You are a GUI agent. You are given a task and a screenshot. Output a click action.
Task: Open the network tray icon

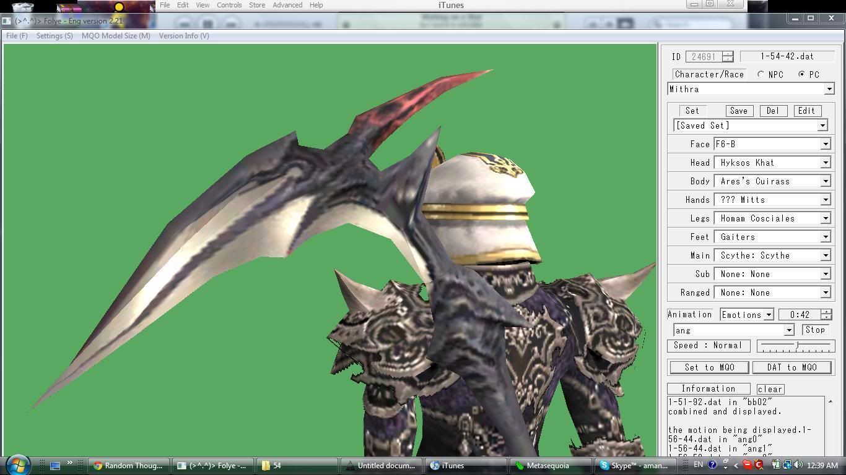click(x=787, y=465)
